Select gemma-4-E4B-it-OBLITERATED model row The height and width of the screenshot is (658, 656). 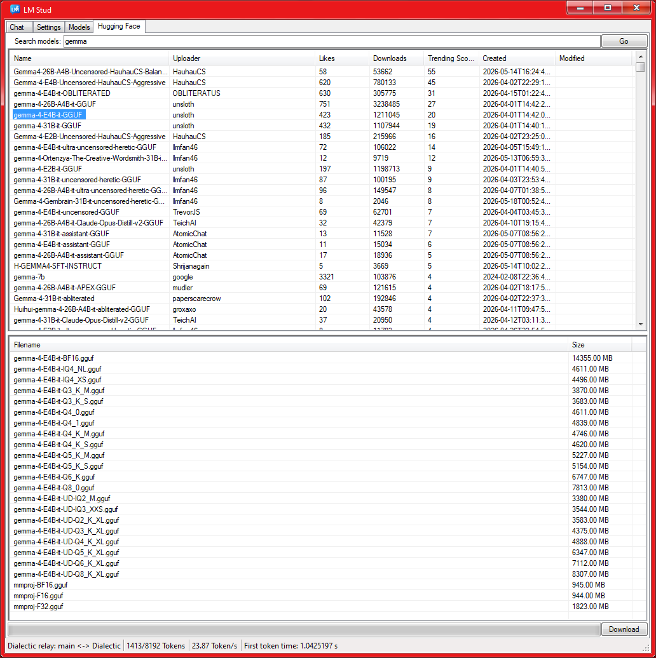[321, 93]
